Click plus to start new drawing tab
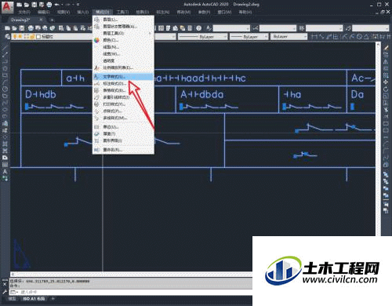 coord(52,20)
